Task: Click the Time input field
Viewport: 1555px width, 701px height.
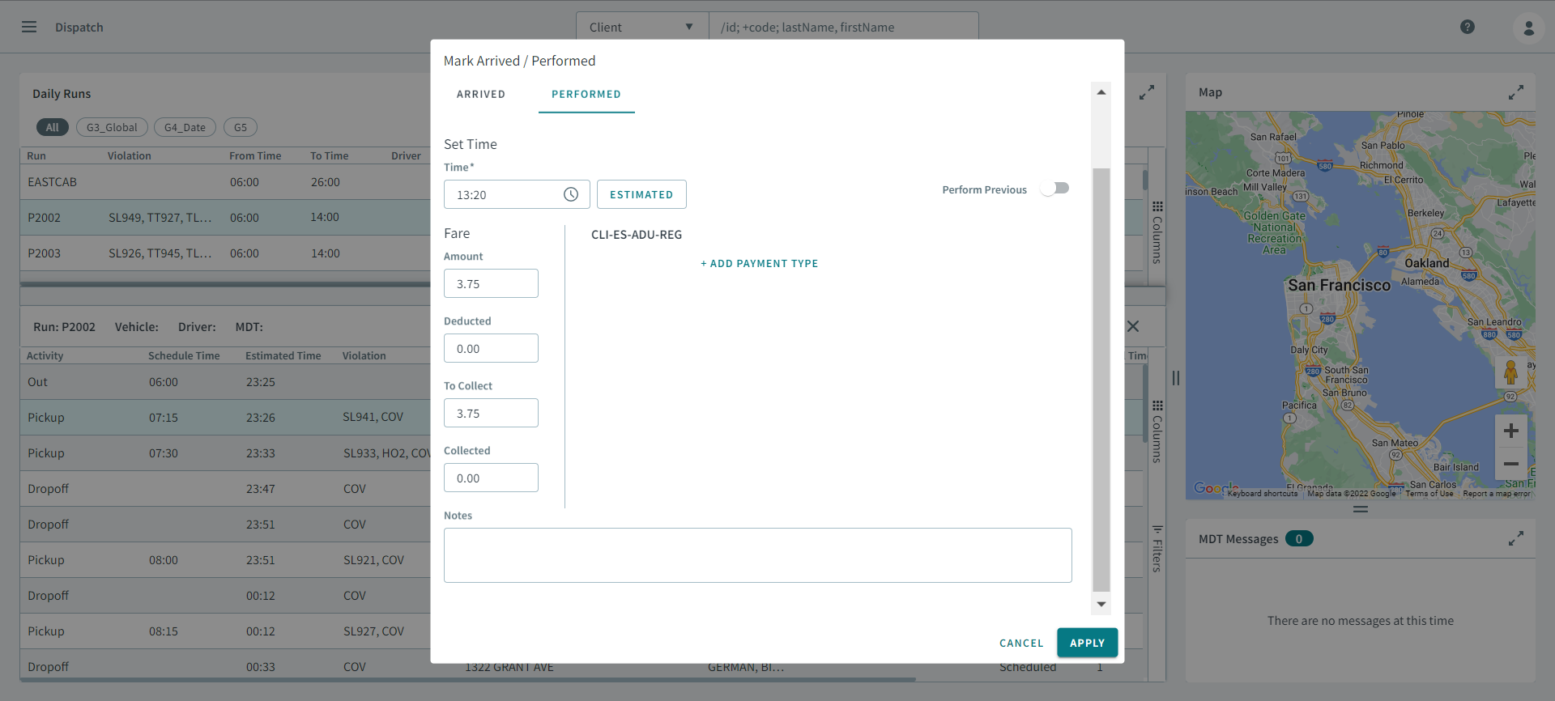Action: (x=517, y=194)
